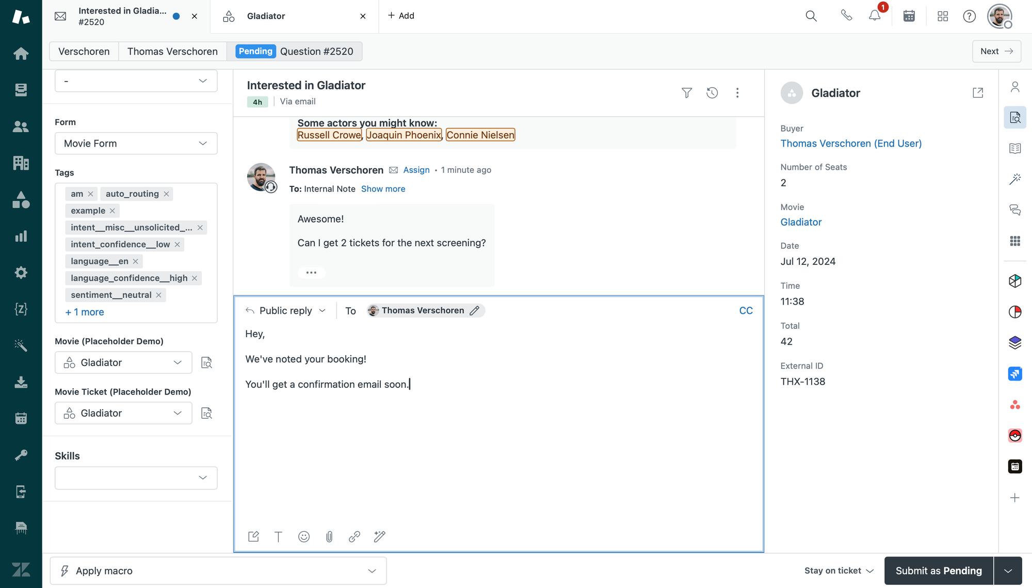Select the Thomas Verschoren breadcrumb tab
Screen dimensions: 1032x588
172,52
